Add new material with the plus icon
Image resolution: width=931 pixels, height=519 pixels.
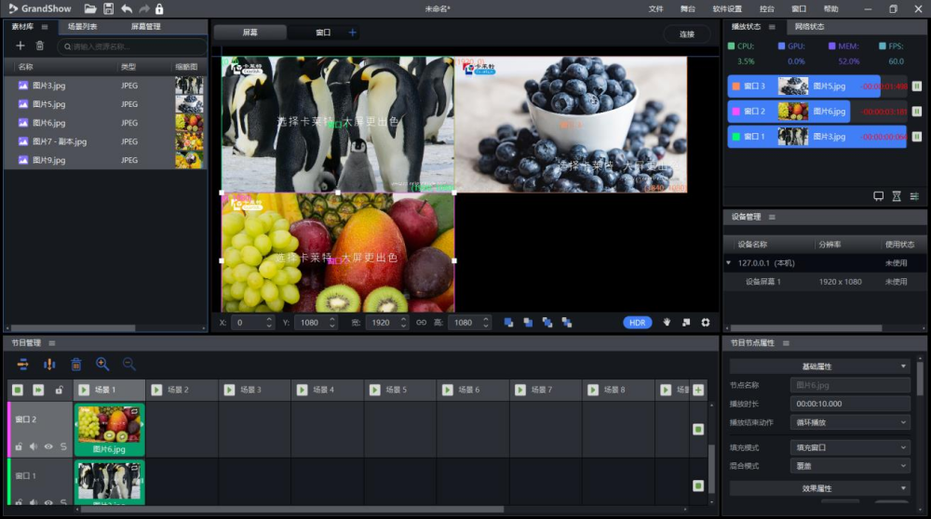click(20, 46)
